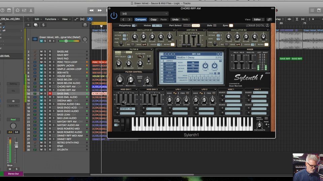Toggle the Sylenth Sync button
323x181 pixels.
coord(231,25)
